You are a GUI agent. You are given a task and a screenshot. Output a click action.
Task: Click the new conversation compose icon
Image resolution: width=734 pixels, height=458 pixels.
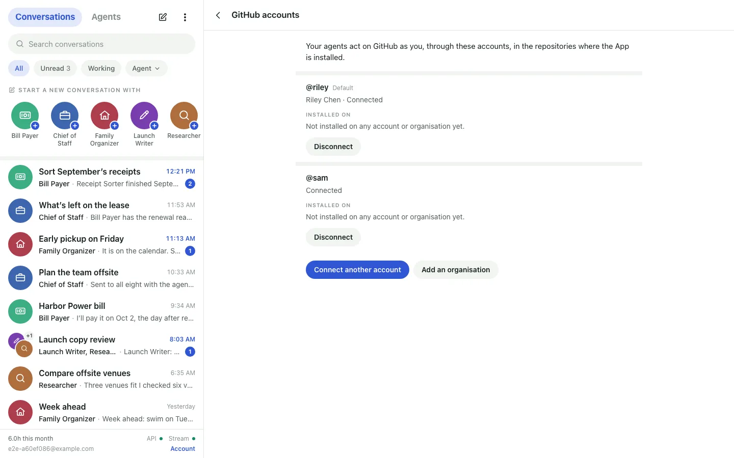[163, 17]
